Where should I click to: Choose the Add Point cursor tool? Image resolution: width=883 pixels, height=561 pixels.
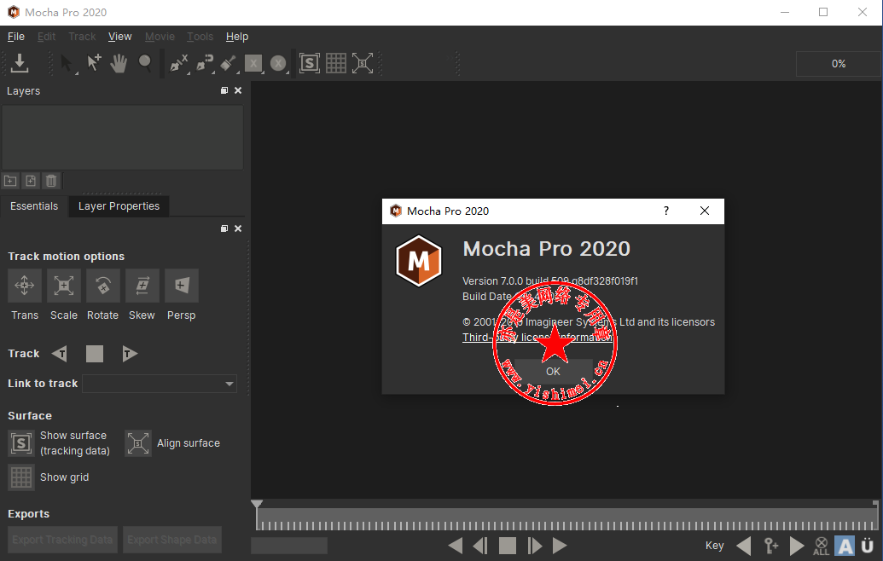[94, 63]
